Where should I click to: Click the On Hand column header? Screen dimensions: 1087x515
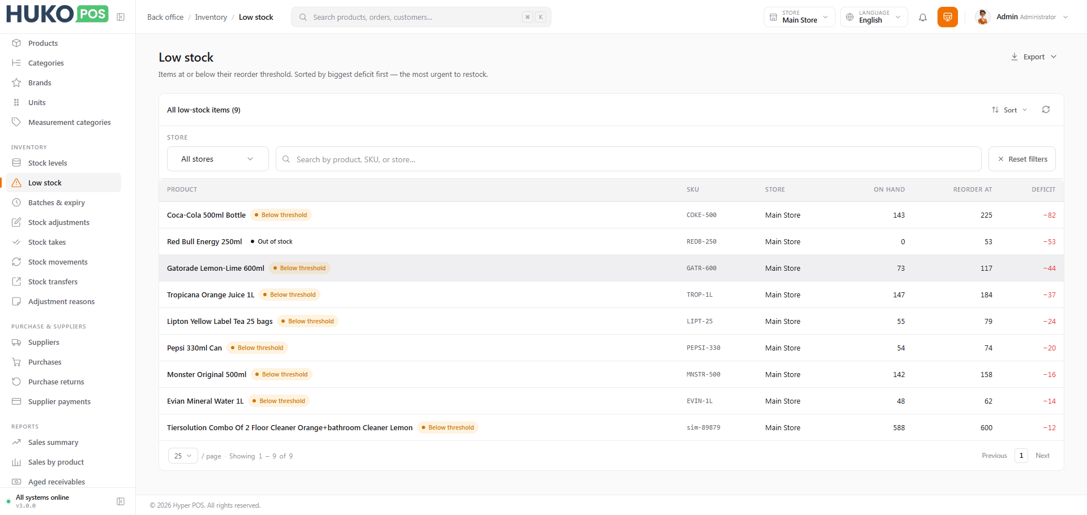(889, 189)
